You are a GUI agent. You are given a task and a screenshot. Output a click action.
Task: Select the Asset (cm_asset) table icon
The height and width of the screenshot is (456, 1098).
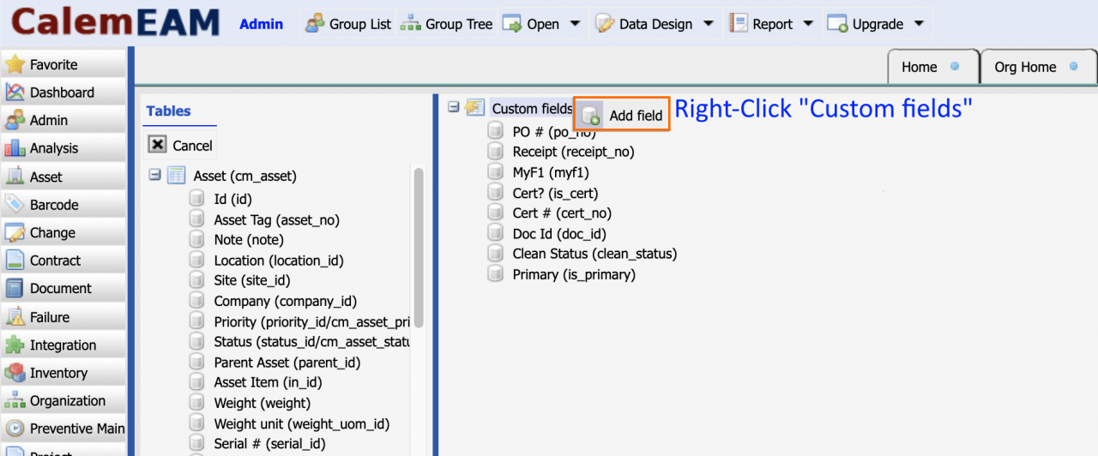176,176
